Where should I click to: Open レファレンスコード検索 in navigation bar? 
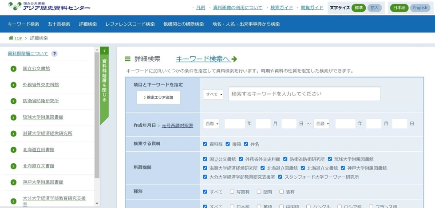click(x=130, y=24)
